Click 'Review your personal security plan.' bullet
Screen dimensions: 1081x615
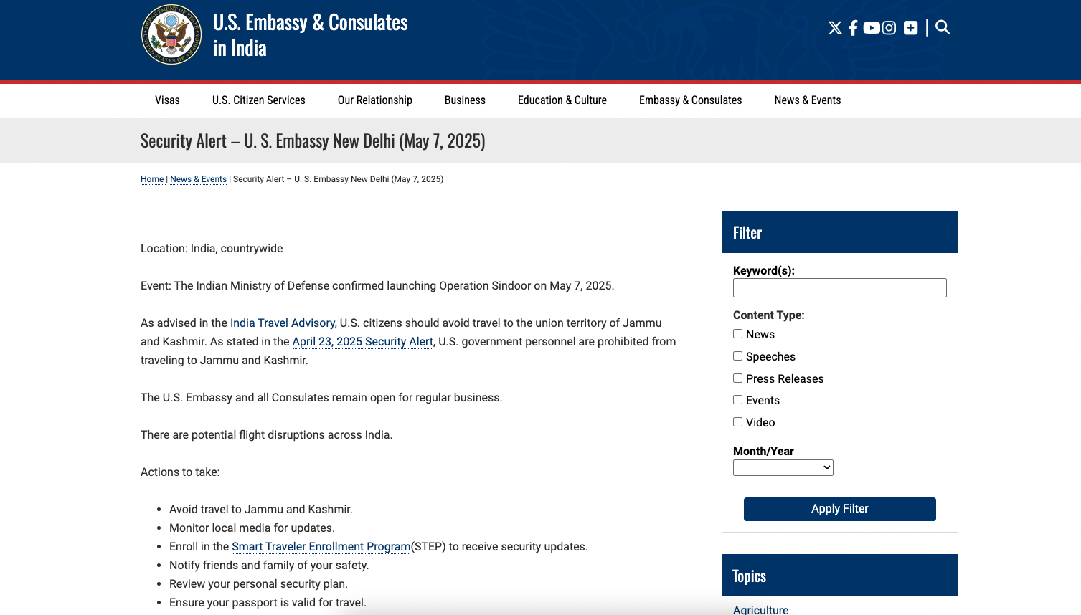258,584
